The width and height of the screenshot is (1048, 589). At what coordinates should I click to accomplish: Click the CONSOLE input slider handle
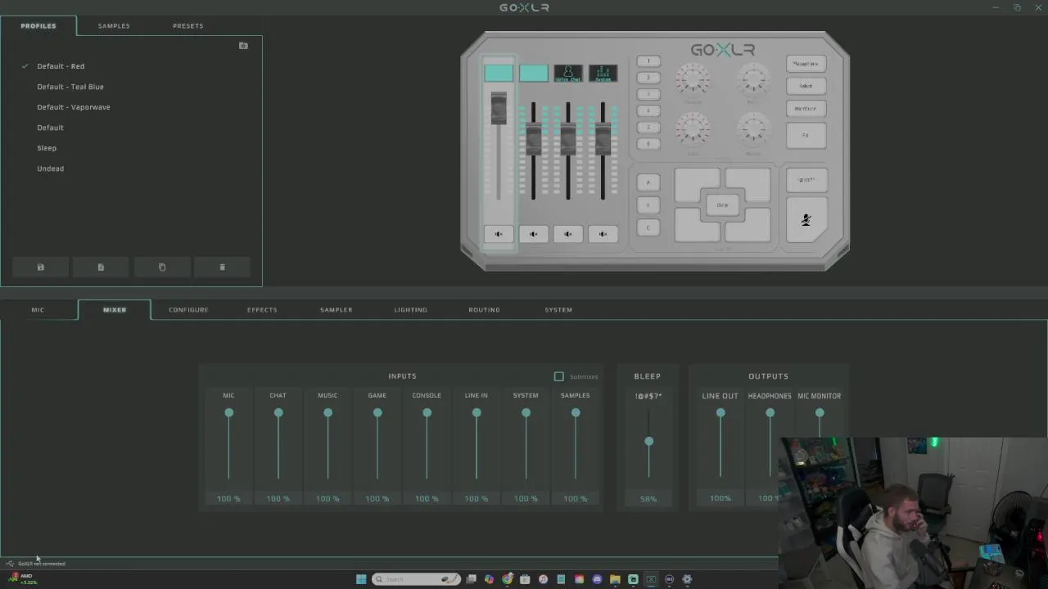tap(427, 413)
